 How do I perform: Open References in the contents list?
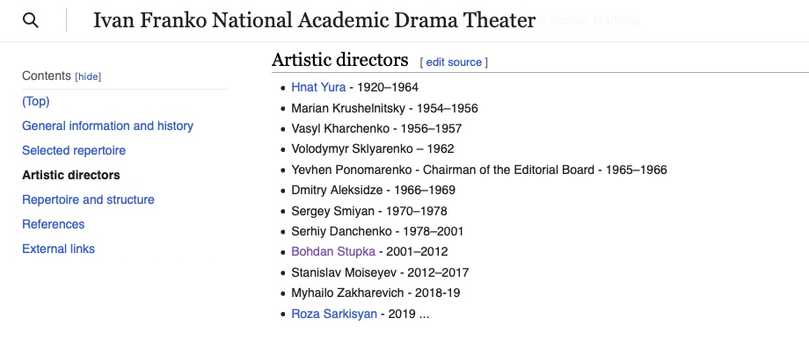point(53,224)
